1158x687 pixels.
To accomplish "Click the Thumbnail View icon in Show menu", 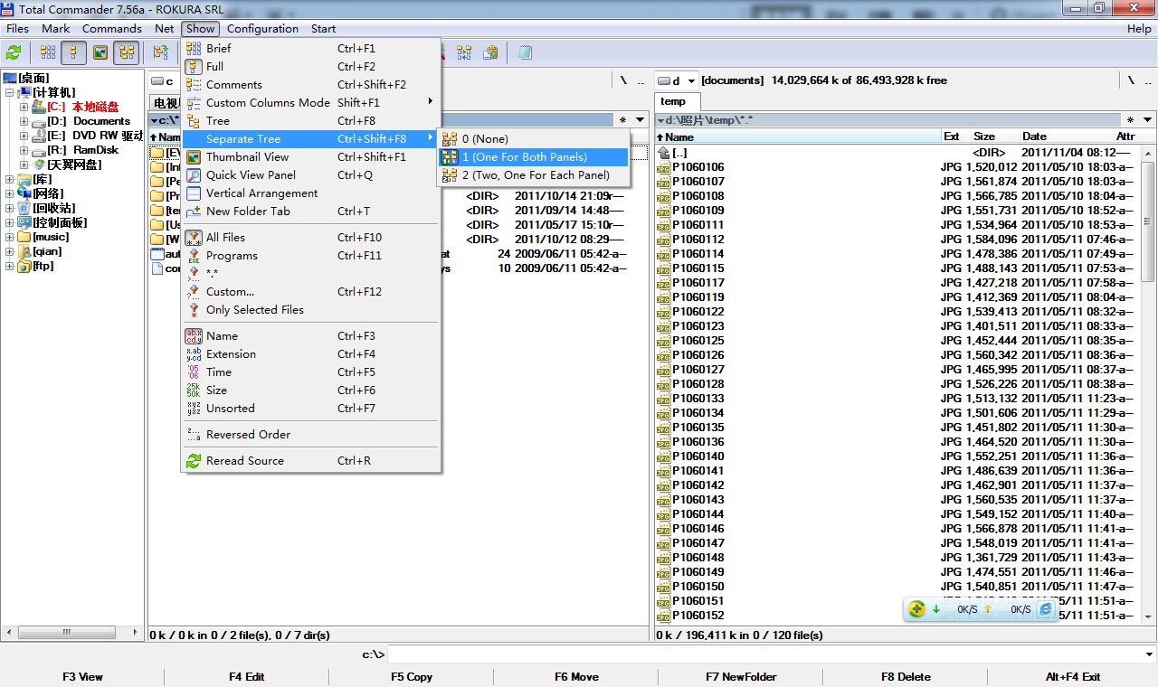I will (194, 157).
